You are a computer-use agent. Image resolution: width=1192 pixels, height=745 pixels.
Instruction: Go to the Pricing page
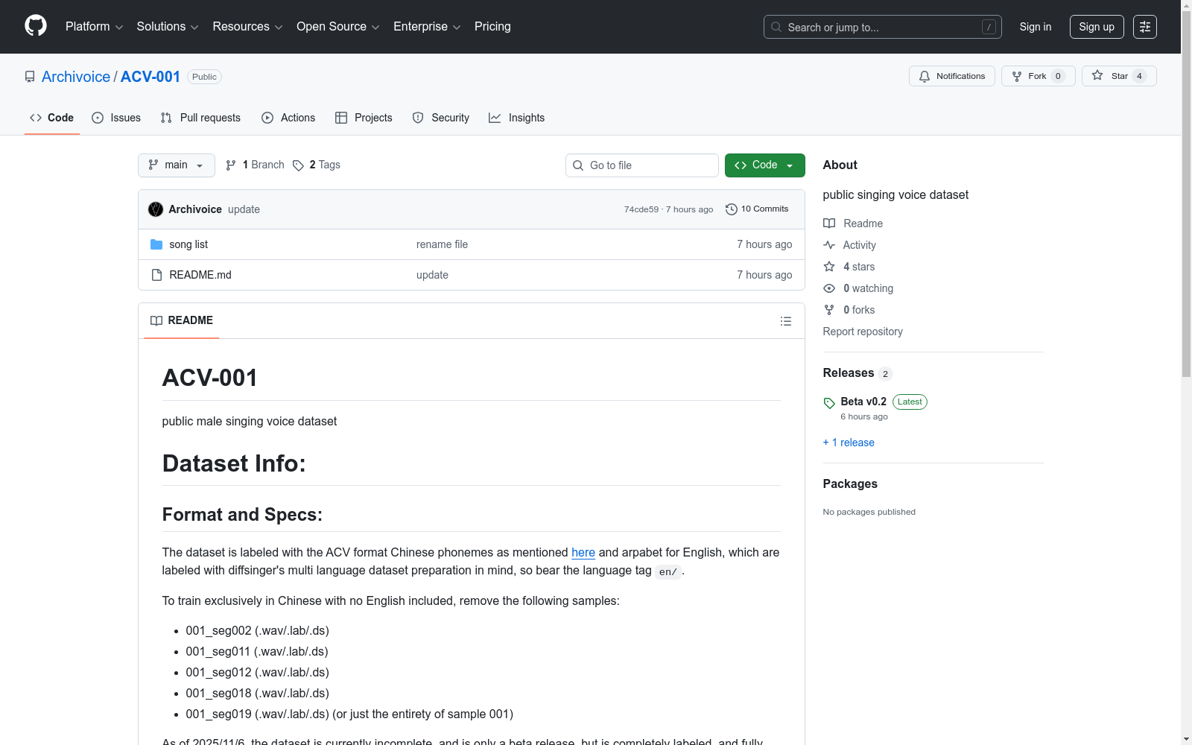492,27
